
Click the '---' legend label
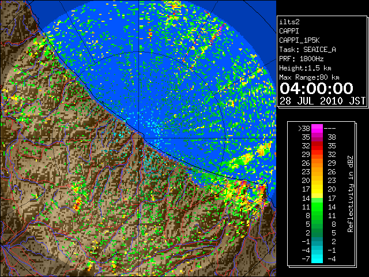(x=330, y=129)
